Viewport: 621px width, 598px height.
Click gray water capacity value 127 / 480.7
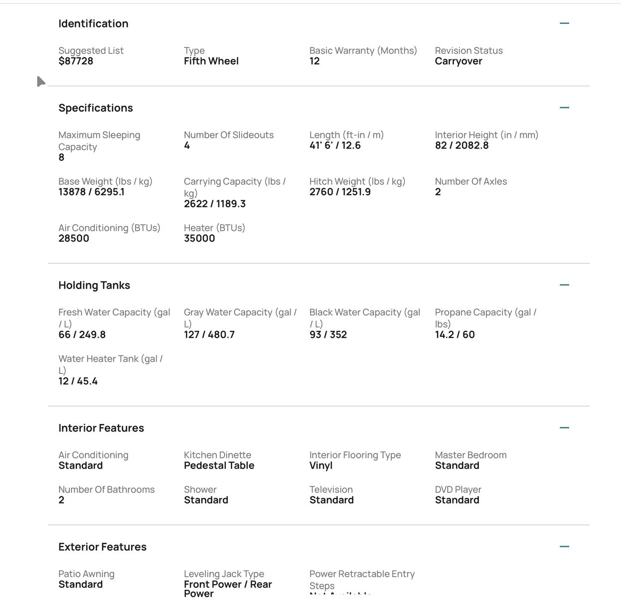[209, 335]
